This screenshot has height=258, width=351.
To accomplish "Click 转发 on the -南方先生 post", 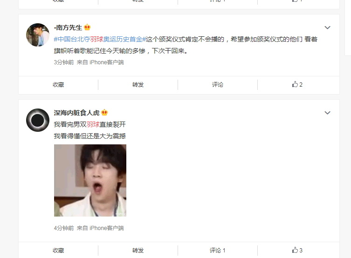I will click(x=138, y=84).
